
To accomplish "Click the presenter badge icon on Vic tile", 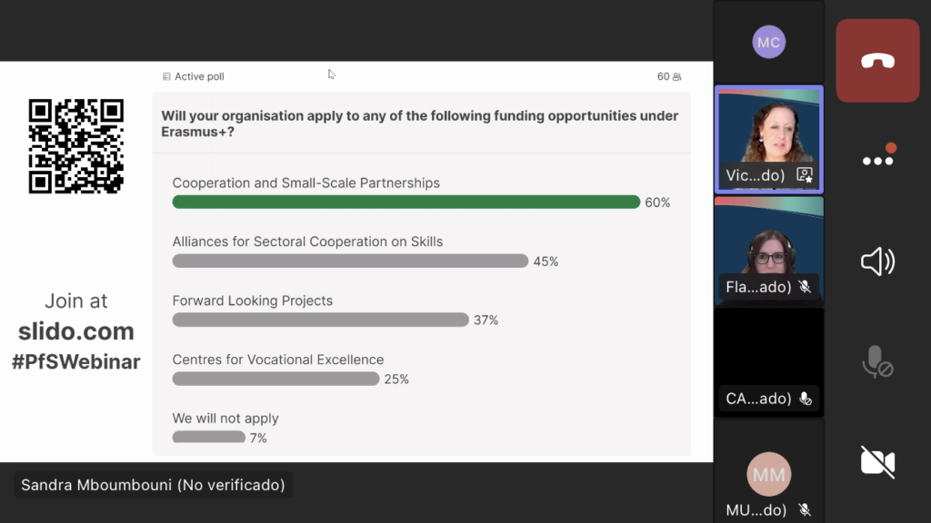I will (x=805, y=175).
